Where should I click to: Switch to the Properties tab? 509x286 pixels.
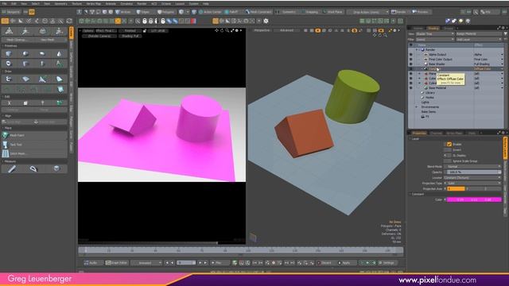(x=419, y=133)
